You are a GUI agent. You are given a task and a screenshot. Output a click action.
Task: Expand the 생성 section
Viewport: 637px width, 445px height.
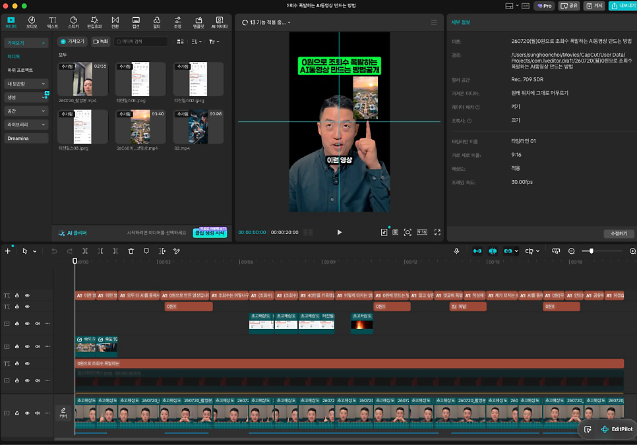26,98
